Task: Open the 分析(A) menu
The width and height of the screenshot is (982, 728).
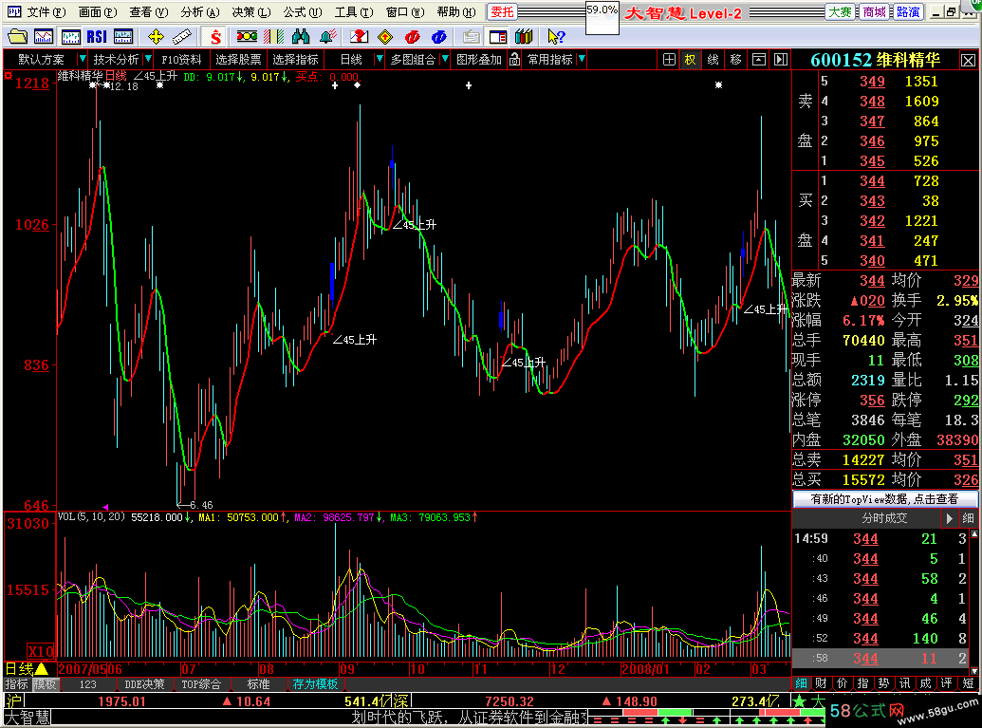Action: [x=200, y=12]
